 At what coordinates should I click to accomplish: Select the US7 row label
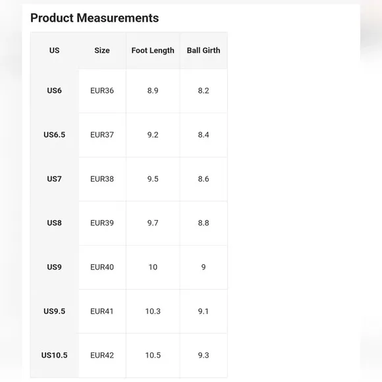[54, 179]
